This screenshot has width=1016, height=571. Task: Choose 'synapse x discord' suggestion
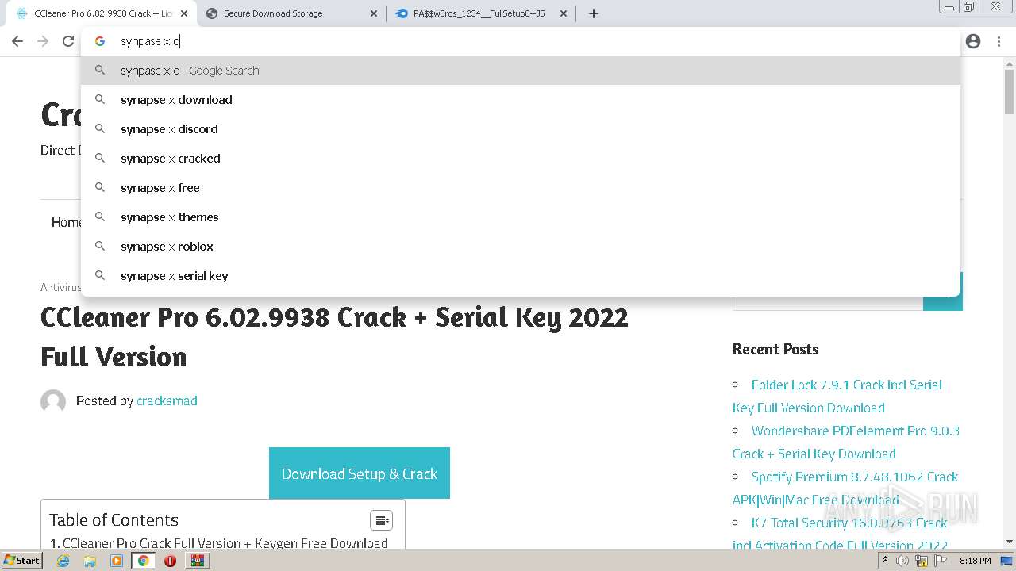521,129
